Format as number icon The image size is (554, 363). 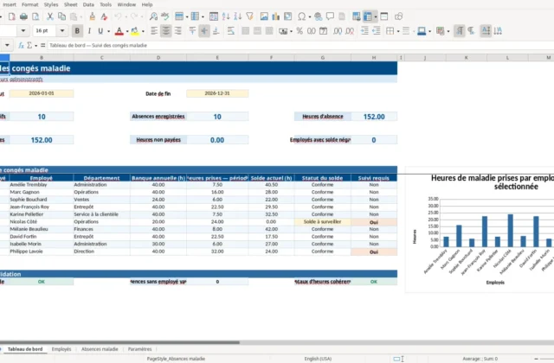(312, 31)
